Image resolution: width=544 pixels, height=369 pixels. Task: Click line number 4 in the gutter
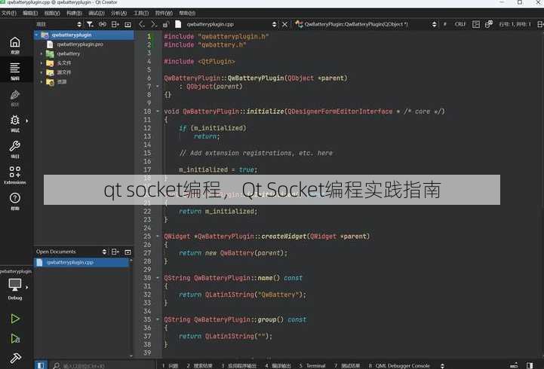(149, 61)
